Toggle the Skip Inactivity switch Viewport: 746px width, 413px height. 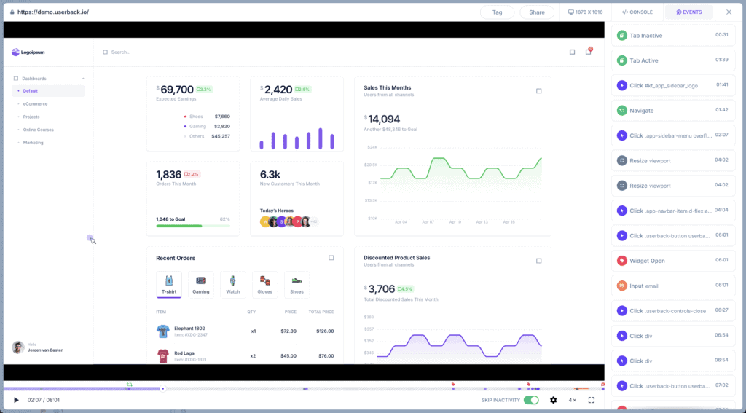click(x=531, y=400)
